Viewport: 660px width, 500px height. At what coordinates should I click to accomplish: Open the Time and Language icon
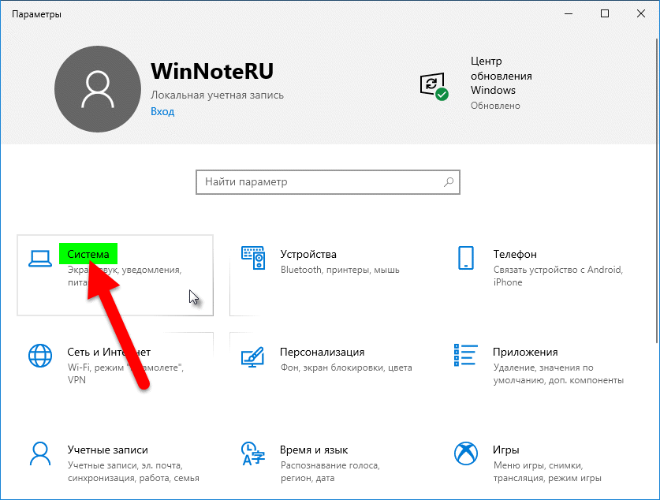tap(252, 453)
